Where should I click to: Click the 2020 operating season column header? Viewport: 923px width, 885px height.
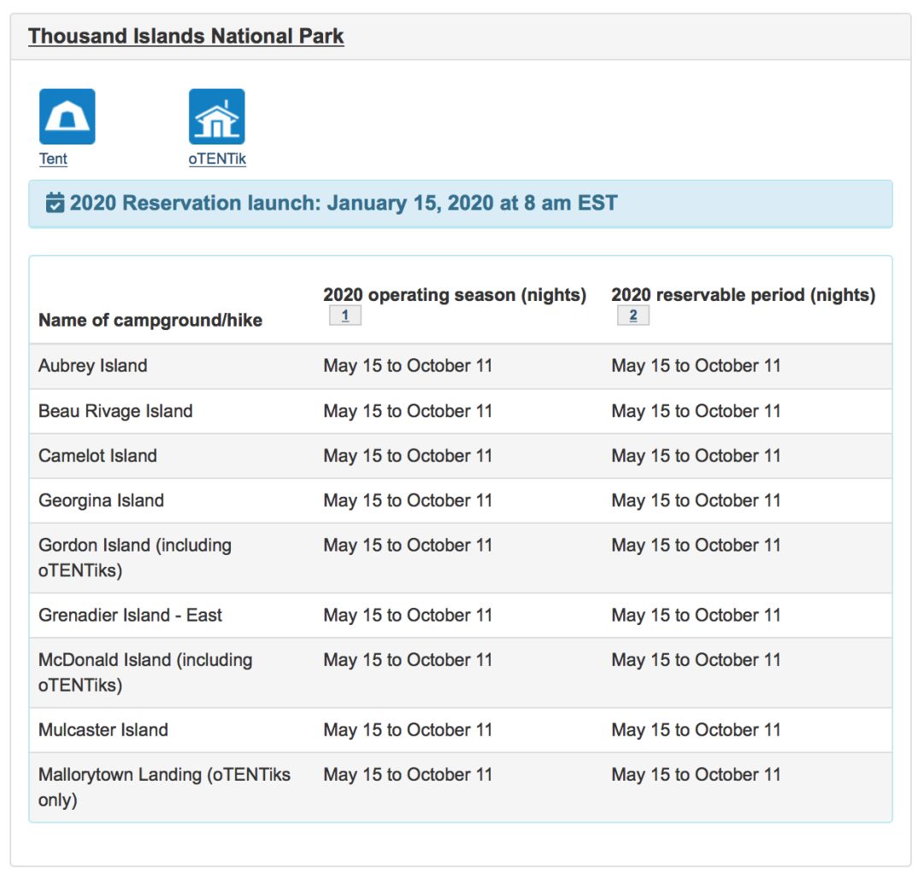tap(454, 295)
